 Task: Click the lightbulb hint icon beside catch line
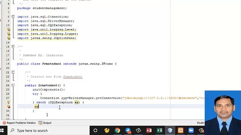(8, 102)
